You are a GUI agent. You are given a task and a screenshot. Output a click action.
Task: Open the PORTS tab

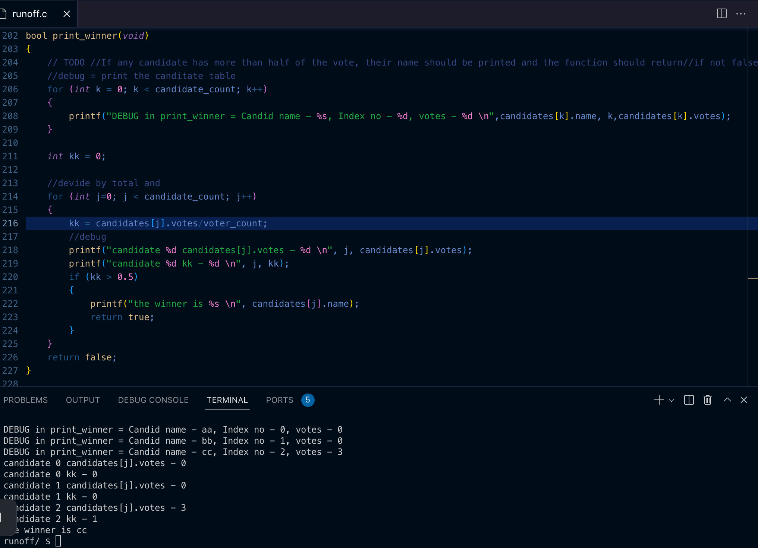coord(280,400)
